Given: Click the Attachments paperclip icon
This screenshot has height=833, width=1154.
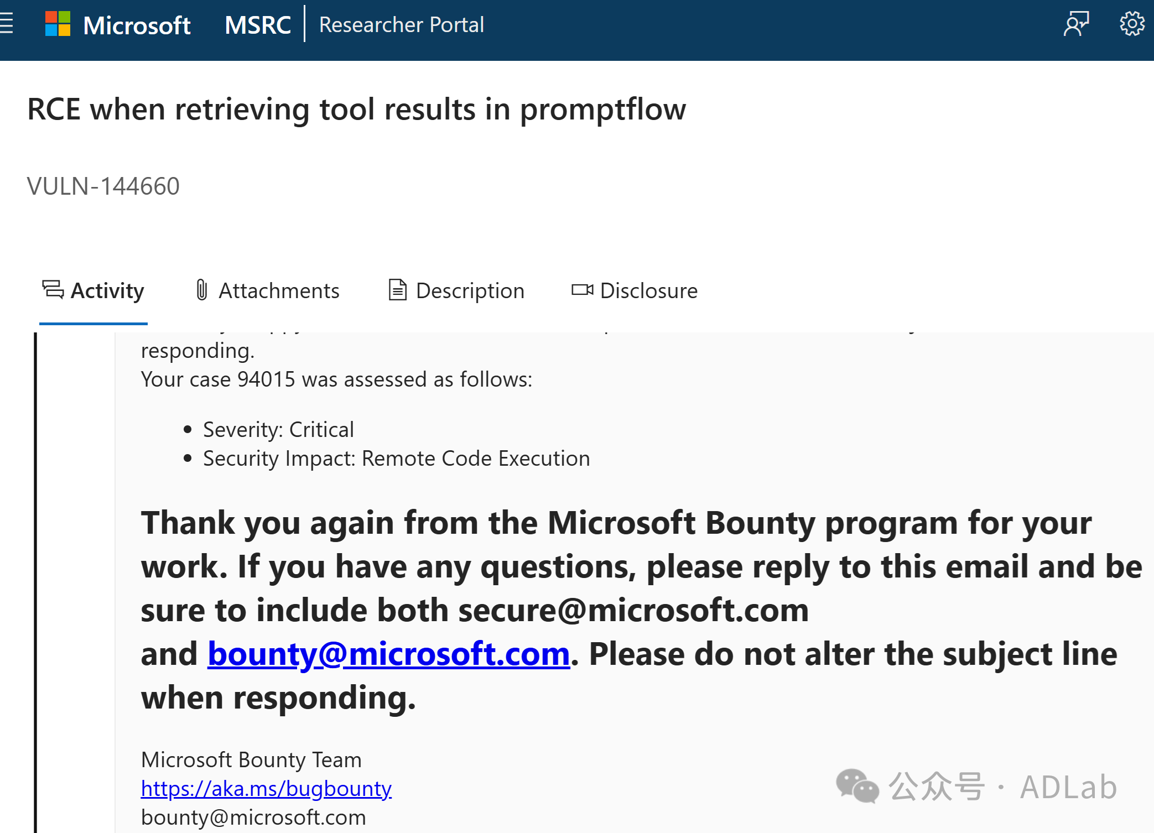Looking at the screenshot, I should point(202,290).
